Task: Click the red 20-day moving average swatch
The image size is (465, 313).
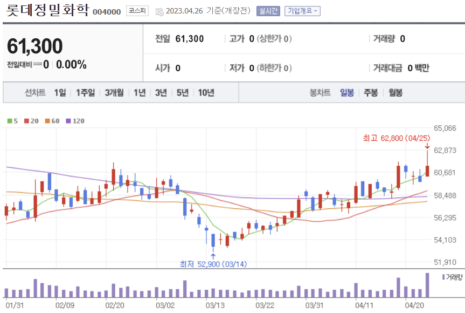Action: [26, 121]
